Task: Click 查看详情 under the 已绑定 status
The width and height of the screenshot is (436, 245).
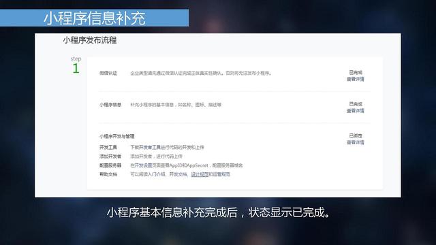Action: pyautogui.click(x=356, y=142)
